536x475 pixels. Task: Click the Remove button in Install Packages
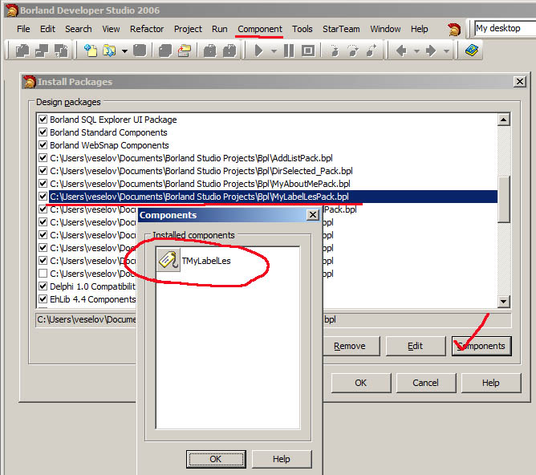click(x=351, y=346)
